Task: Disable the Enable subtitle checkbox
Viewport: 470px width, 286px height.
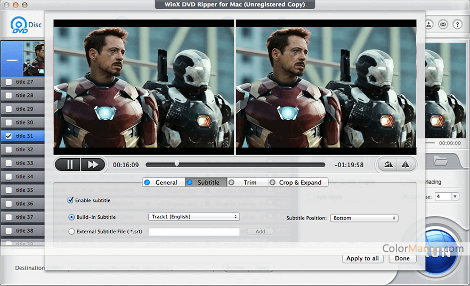Action: click(70, 200)
